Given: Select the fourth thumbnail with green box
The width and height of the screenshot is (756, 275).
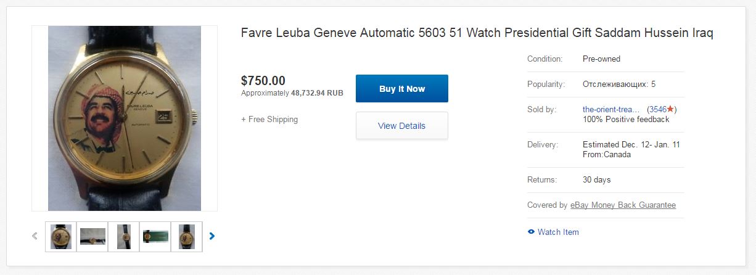Looking at the screenshot, I should pyautogui.click(x=155, y=237).
